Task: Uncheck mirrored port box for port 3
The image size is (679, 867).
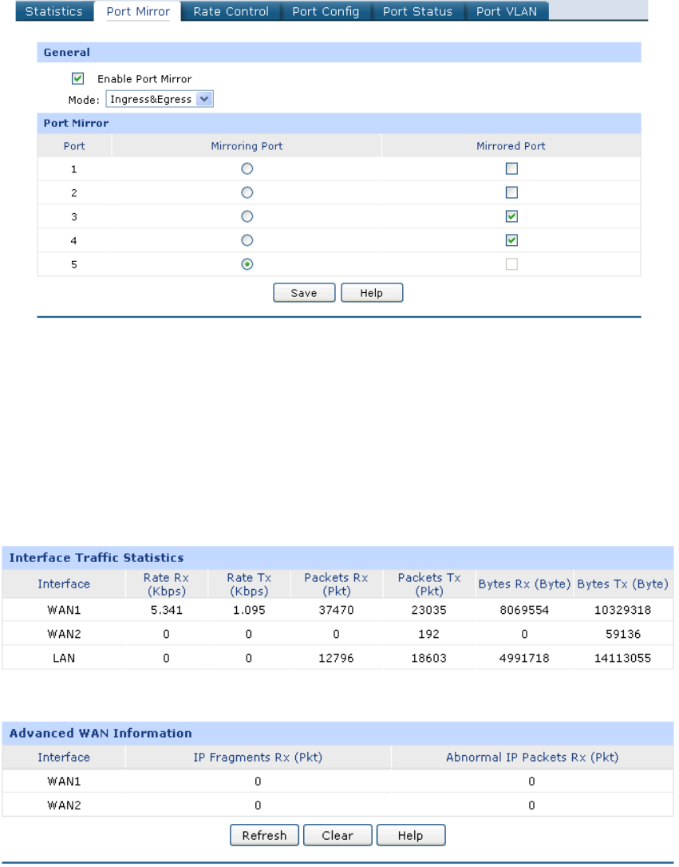Action: click(511, 216)
